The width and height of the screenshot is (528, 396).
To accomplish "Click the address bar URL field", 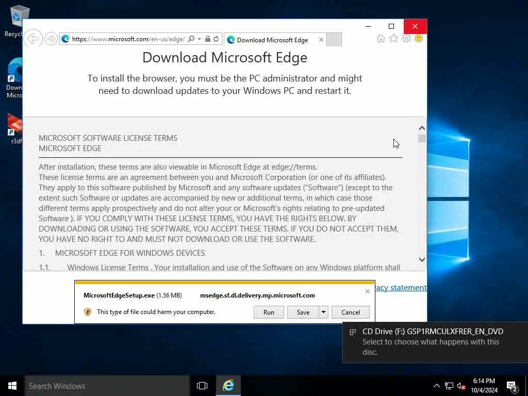I will click(128, 39).
